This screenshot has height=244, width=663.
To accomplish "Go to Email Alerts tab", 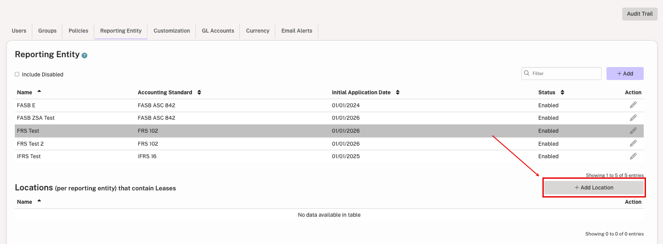I will 297,31.
